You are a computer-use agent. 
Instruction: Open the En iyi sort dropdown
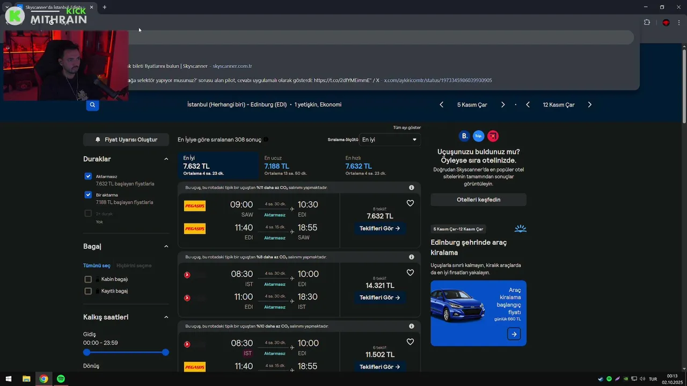click(390, 139)
